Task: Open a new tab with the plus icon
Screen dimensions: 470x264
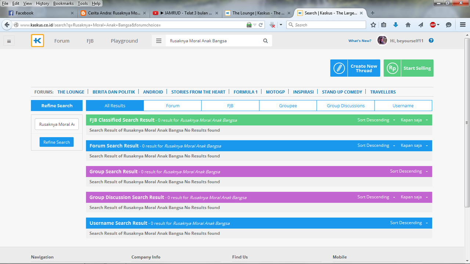Action: point(373,13)
